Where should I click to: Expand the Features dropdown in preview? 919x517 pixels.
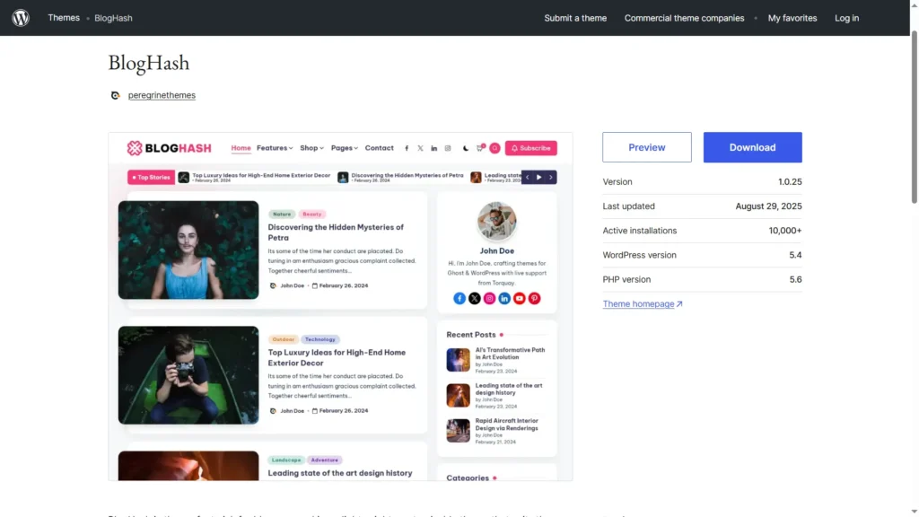click(275, 148)
